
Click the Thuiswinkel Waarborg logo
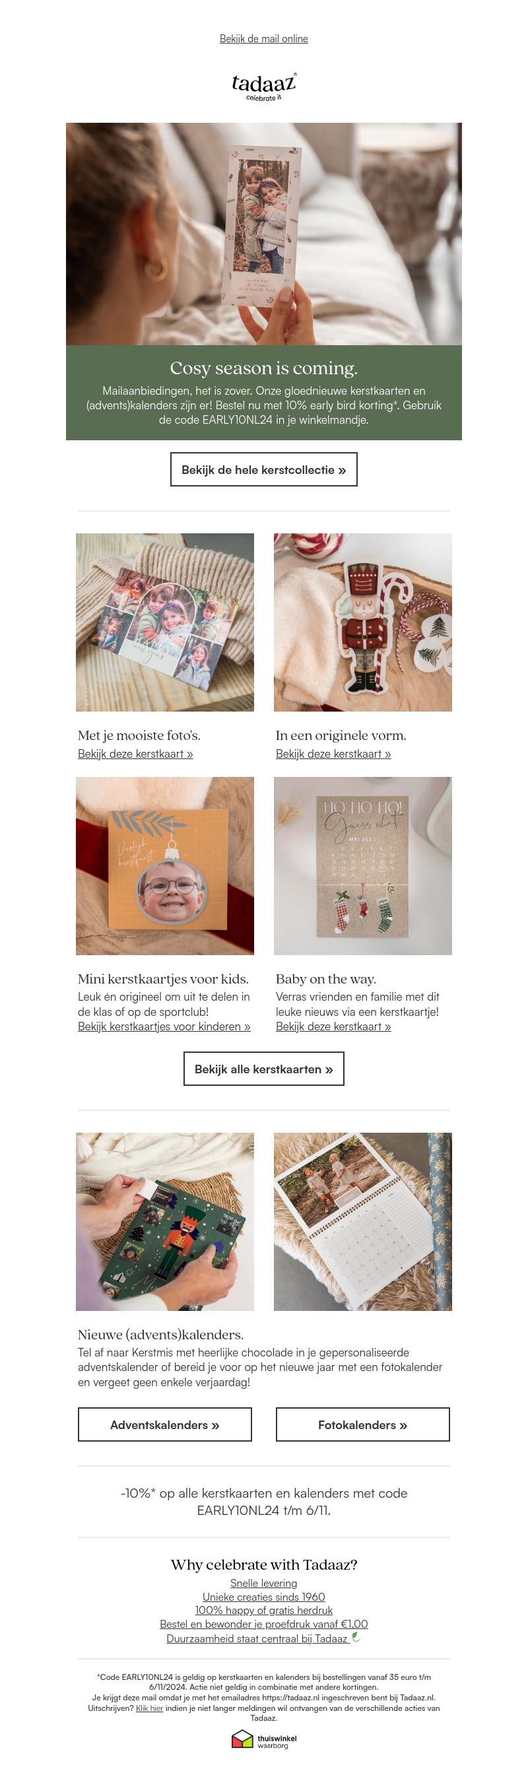click(263, 1739)
